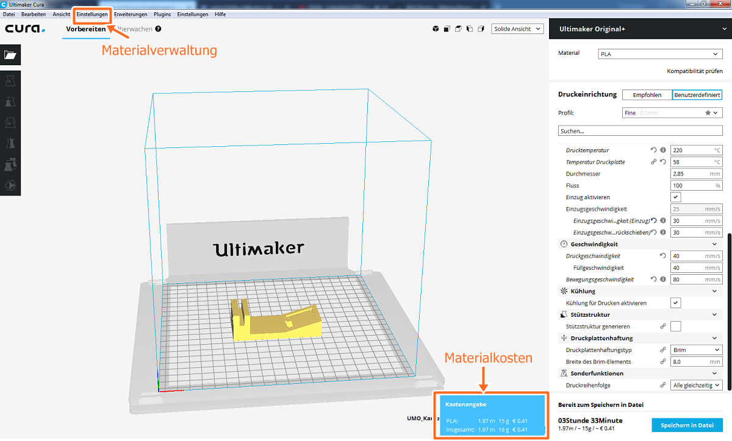Select the Mirror tool
Viewport: 732px width, 441px height.
(x=10, y=143)
